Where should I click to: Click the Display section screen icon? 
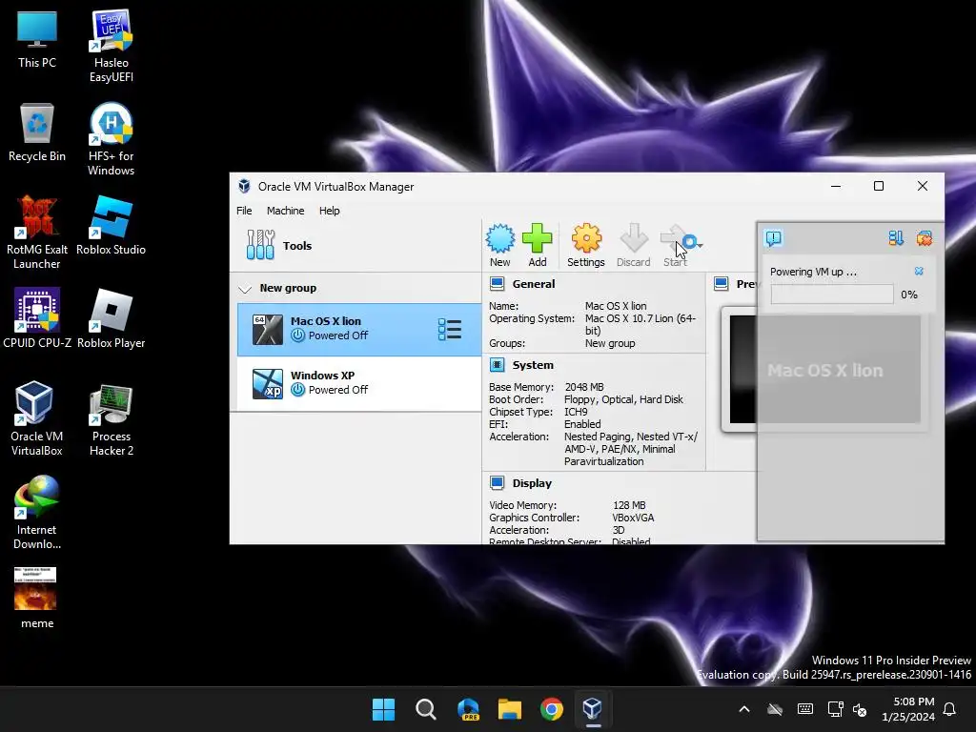497,483
